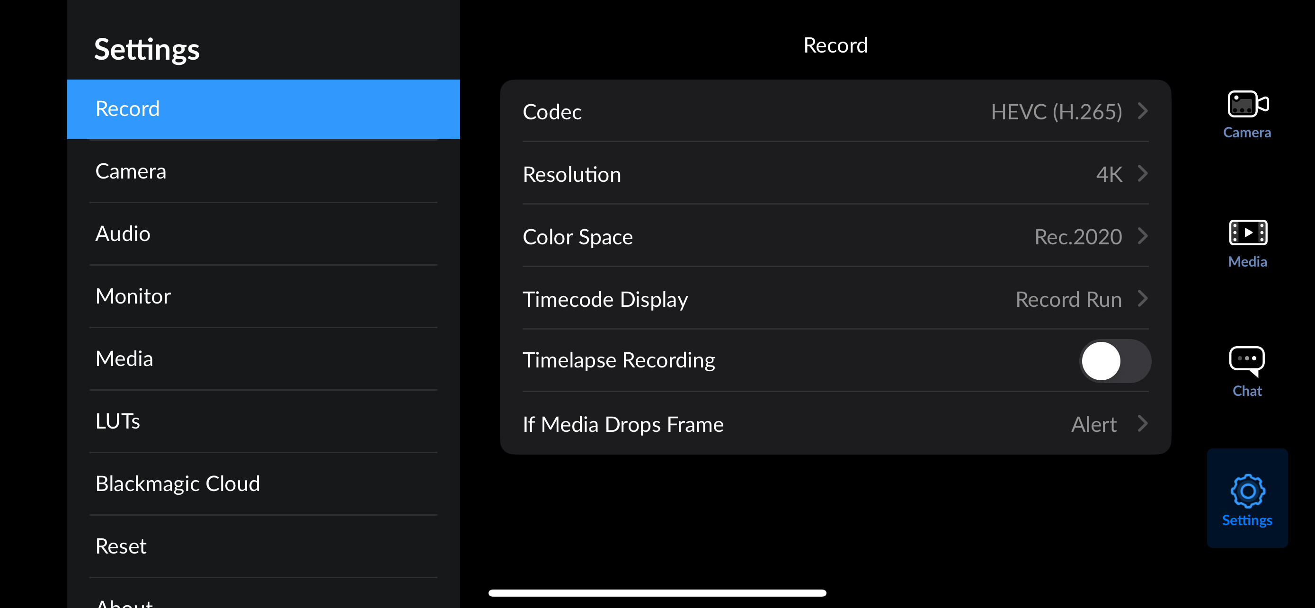Open Blackmagic Cloud settings
The width and height of the screenshot is (1315, 608).
263,484
